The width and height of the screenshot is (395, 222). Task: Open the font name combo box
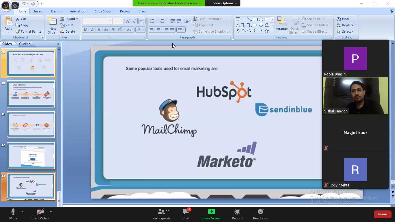[x=97, y=21]
